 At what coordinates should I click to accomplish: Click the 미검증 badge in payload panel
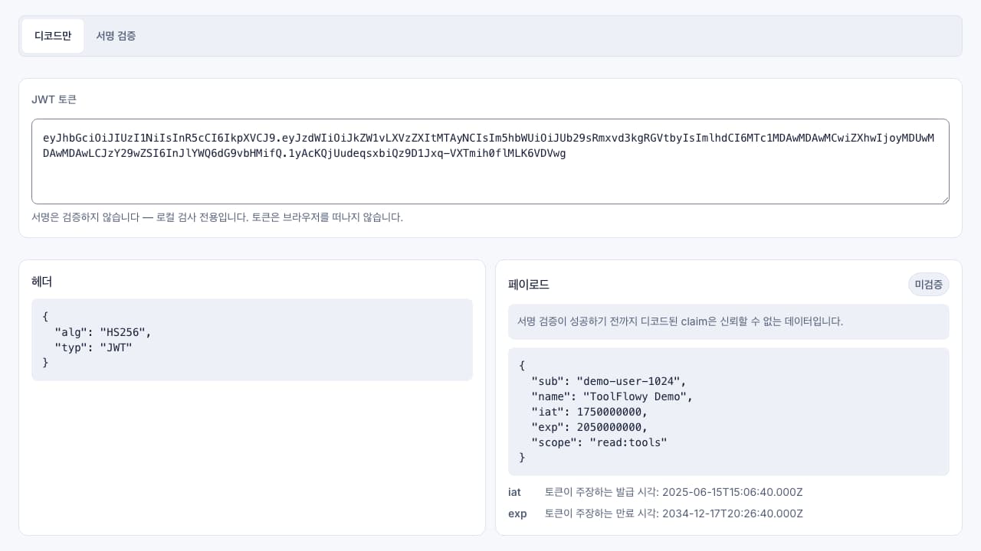tap(929, 285)
